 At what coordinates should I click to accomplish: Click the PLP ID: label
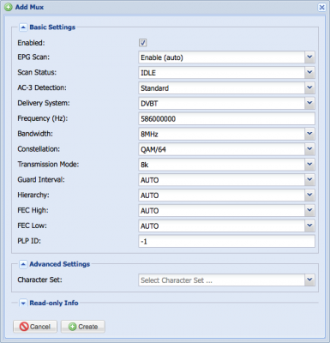29,241
